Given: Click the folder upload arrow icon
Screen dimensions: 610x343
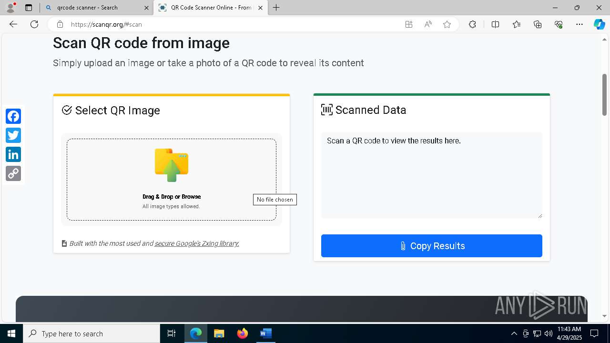Looking at the screenshot, I should (172, 165).
